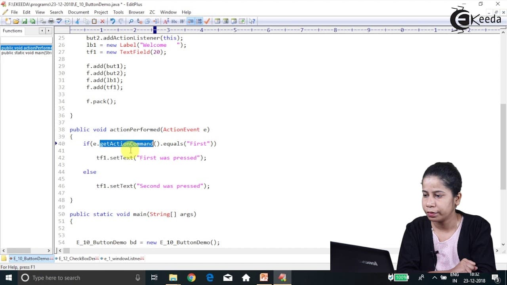Screen dimensions: 507x285
Task: Open the Windows Start menu
Action: [8, 277]
